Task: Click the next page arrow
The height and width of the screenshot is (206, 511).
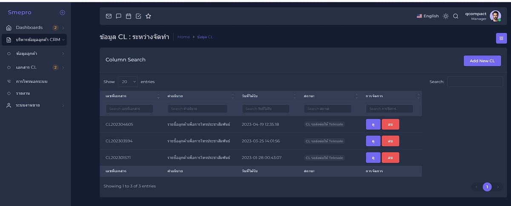Action: (x=498, y=187)
